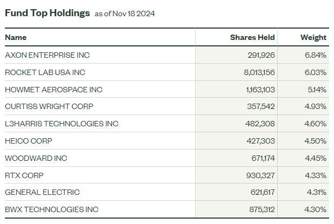
Task: Click Fund Top Holdings heading
Action: 47,13
